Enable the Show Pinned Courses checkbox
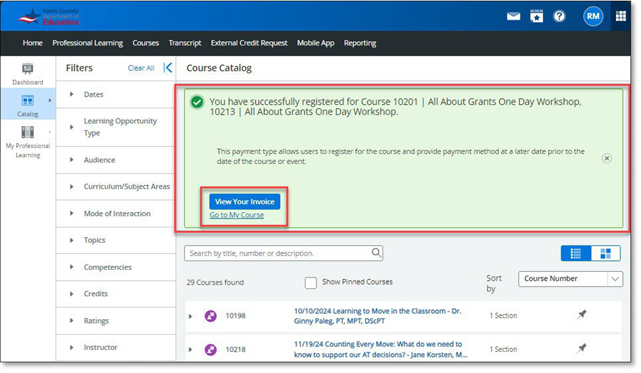 click(311, 282)
